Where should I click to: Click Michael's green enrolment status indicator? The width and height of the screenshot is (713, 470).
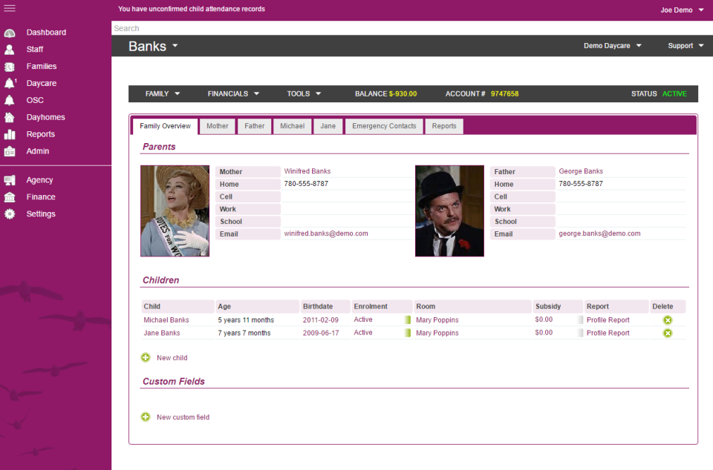click(x=408, y=320)
